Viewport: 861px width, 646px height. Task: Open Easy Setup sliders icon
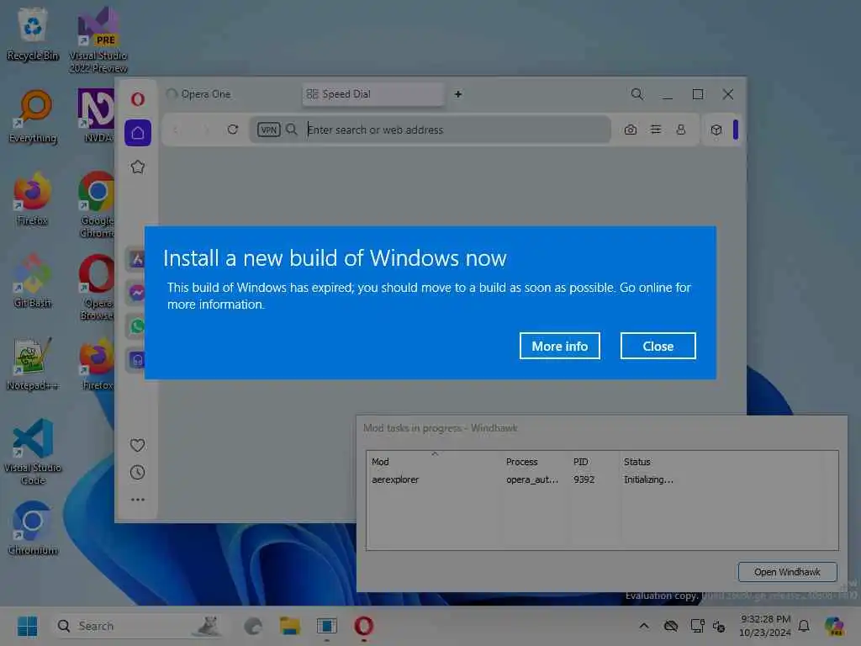tap(656, 130)
